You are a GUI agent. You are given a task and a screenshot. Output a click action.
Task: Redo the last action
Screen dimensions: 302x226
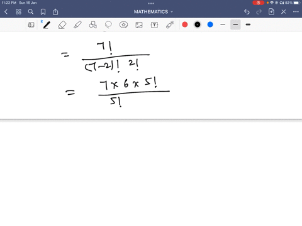(x=259, y=12)
